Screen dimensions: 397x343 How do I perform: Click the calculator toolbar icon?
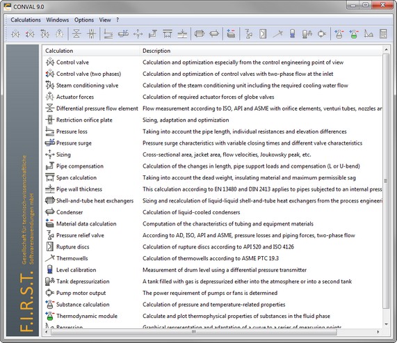383,33
